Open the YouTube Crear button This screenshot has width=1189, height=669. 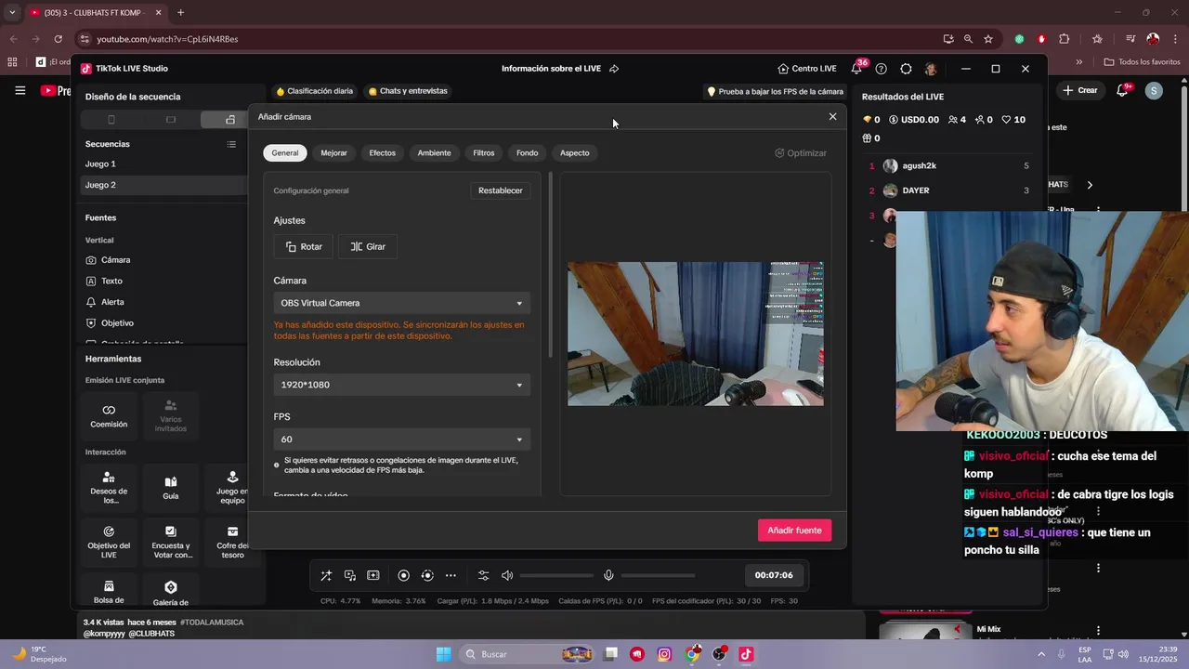coord(1080,90)
